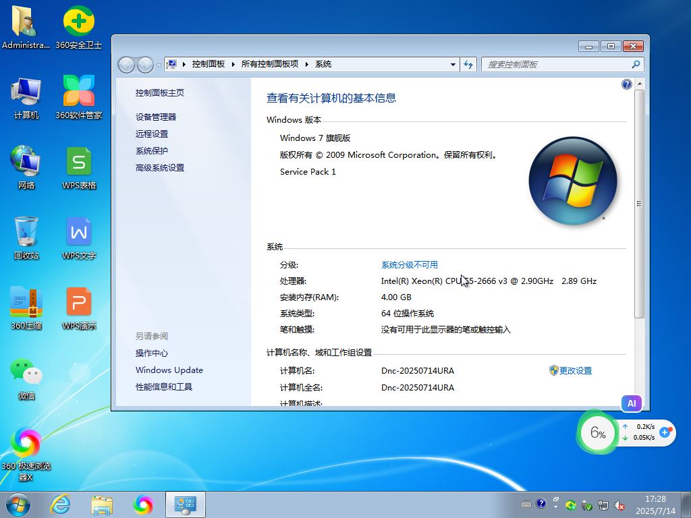This screenshot has width=691, height=518.
Task: Click the forward navigation arrow
Action: [145, 65]
